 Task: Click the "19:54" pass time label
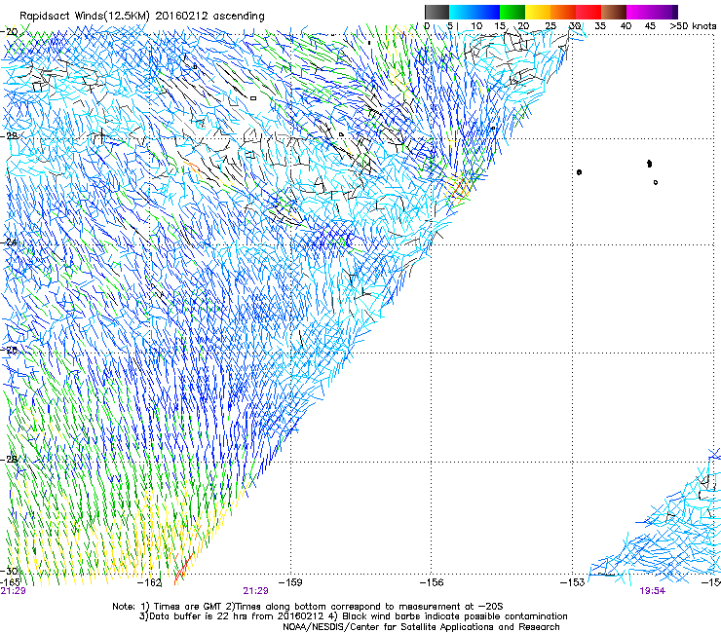point(652,591)
